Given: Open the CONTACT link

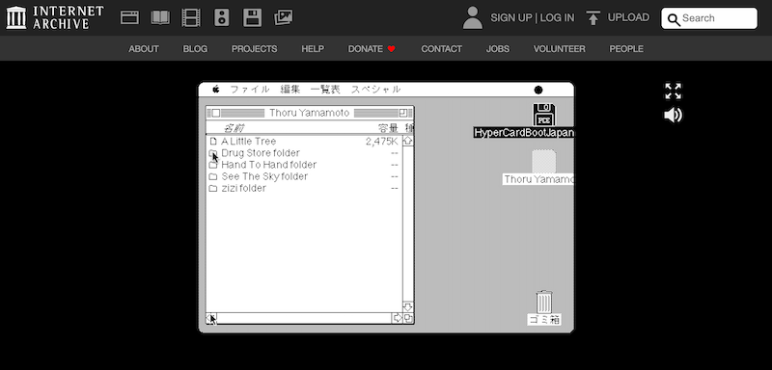Looking at the screenshot, I should (442, 48).
